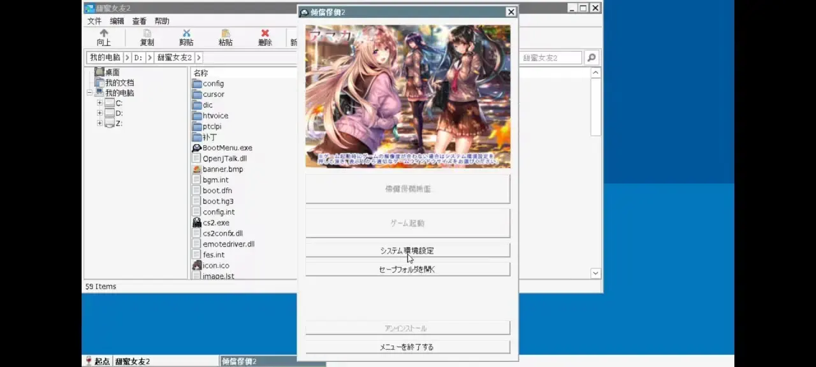Click the ゲーム起動 button
The width and height of the screenshot is (816, 367).
tap(407, 223)
